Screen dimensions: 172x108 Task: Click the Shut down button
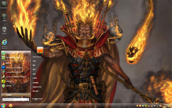click(x=36, y=99)
